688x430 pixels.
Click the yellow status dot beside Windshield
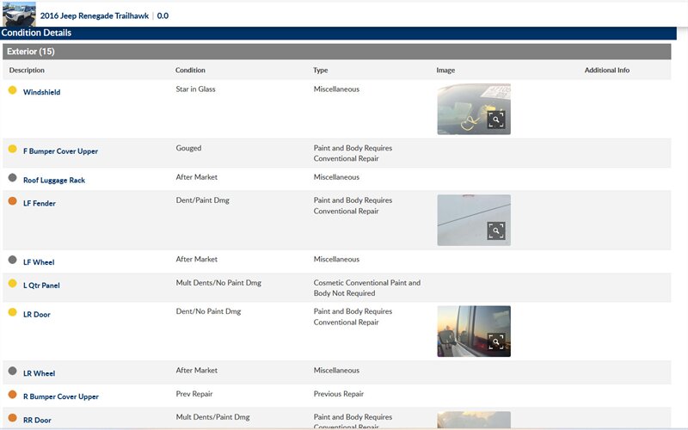pyautogui.click(x=12, y=89)
